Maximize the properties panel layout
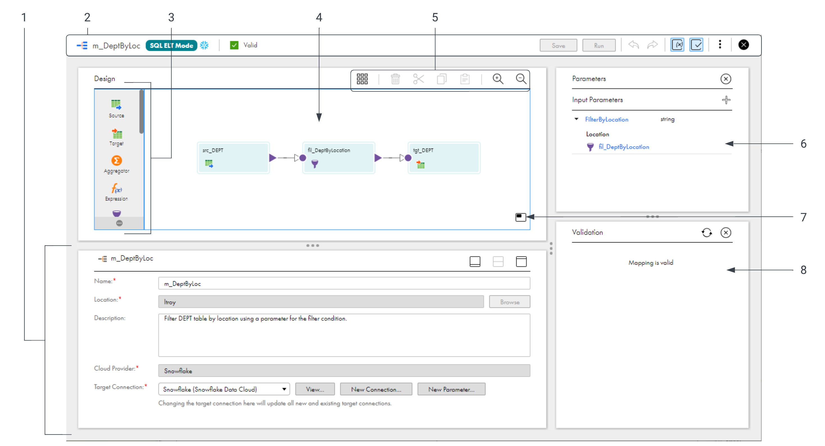825x446 pixels. [521, 261]
